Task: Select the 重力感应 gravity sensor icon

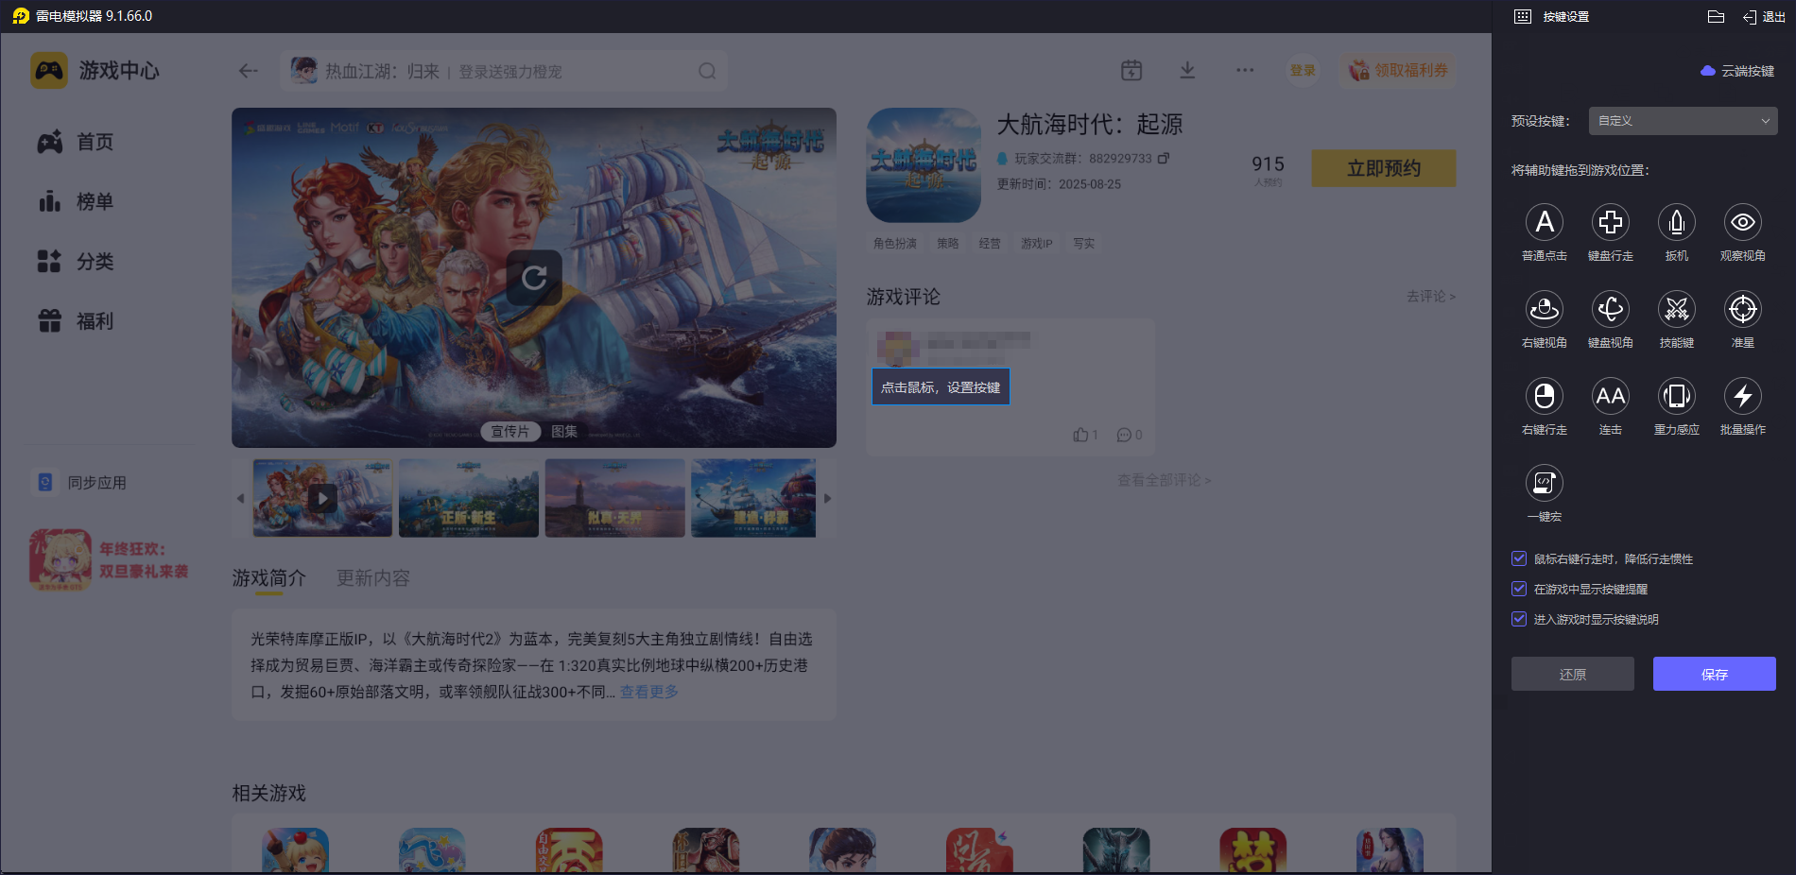Action: (x=1677, y=396)
